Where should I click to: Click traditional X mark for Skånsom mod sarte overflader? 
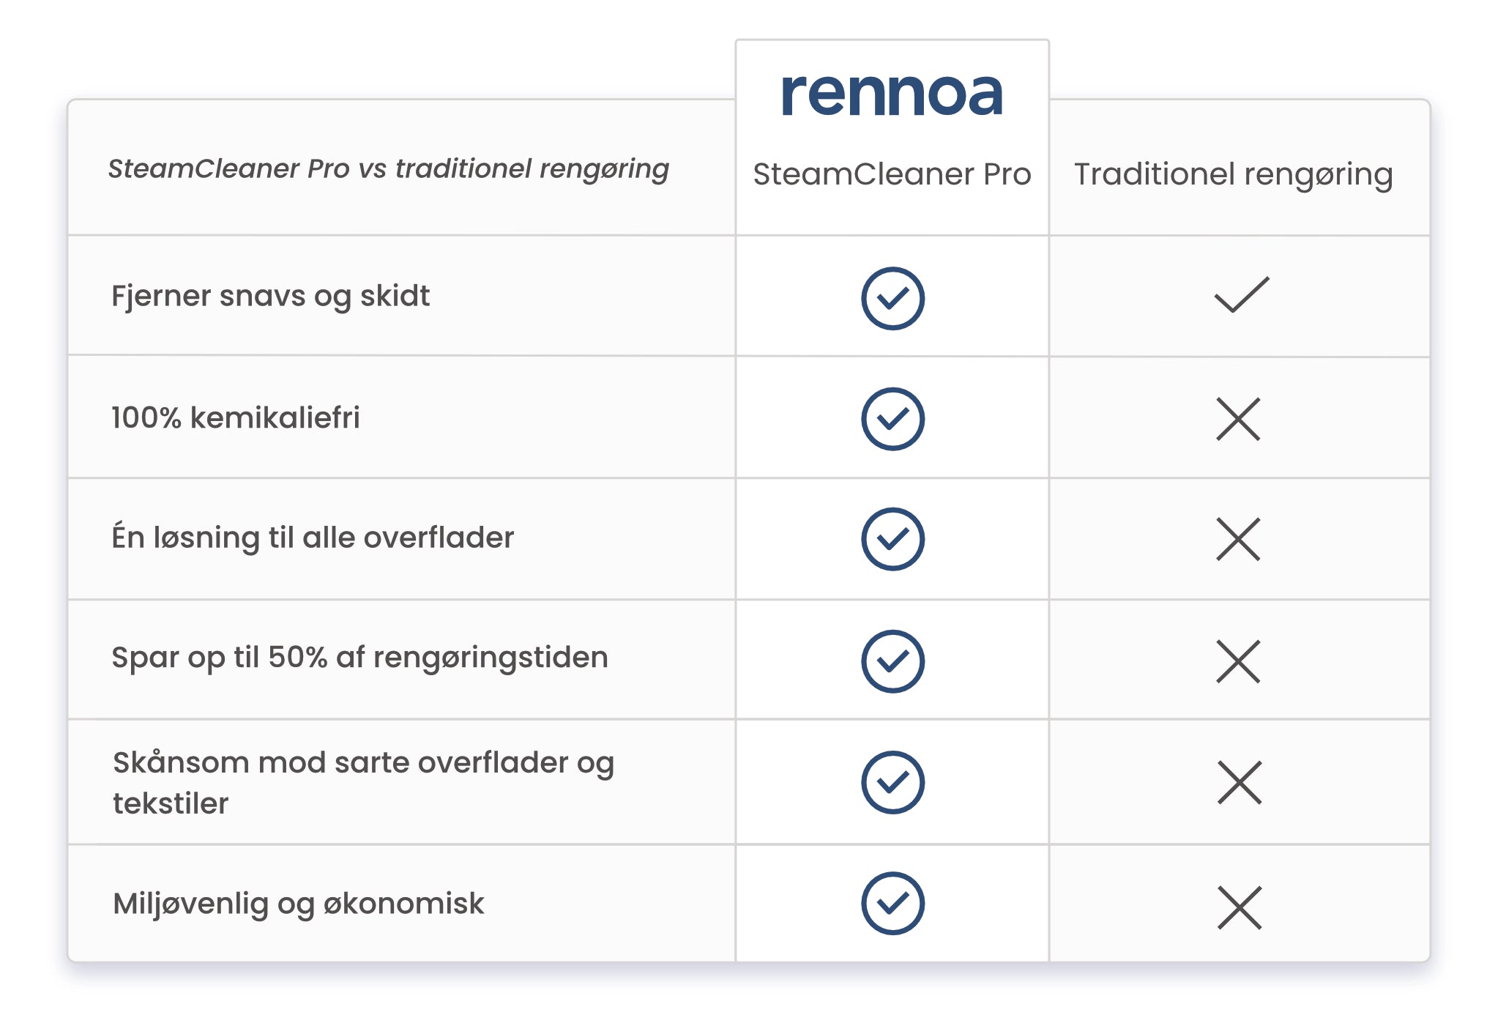coord(1239,782)
